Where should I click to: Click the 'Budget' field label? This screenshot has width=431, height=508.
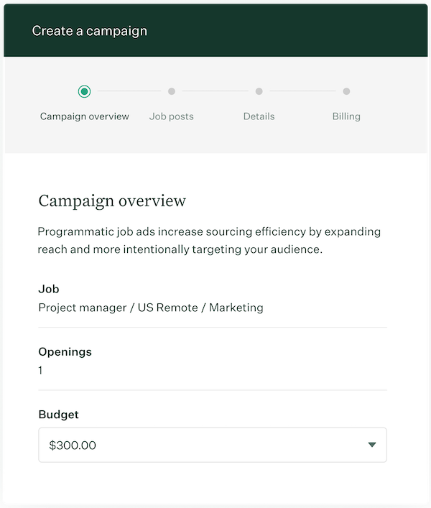point(58,415)
